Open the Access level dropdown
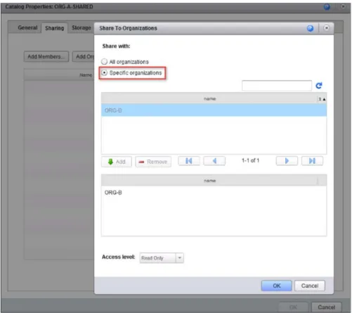352x313 pixels. coord(180,258)
